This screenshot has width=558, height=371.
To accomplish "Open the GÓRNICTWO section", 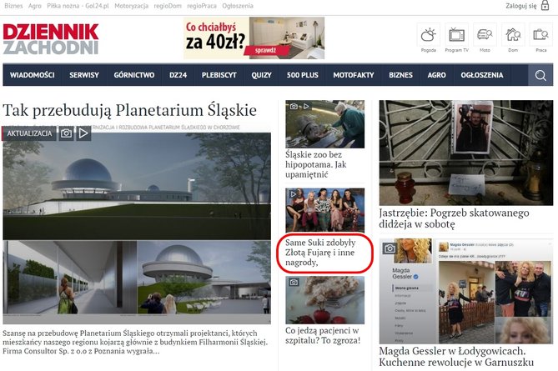I will (134, 75).
